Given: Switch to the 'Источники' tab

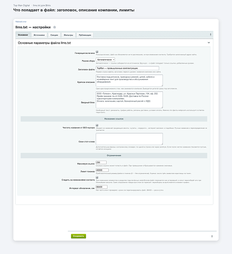Looking at the screenshot, I should point(39,35).
